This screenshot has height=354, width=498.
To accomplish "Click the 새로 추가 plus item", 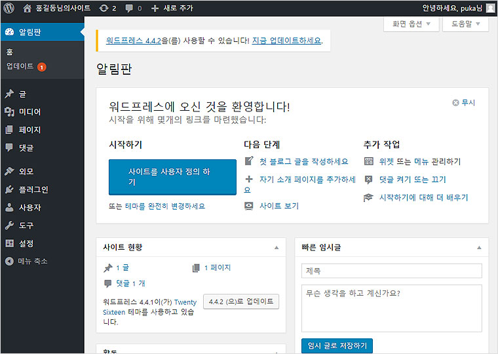I will [174, 8].
